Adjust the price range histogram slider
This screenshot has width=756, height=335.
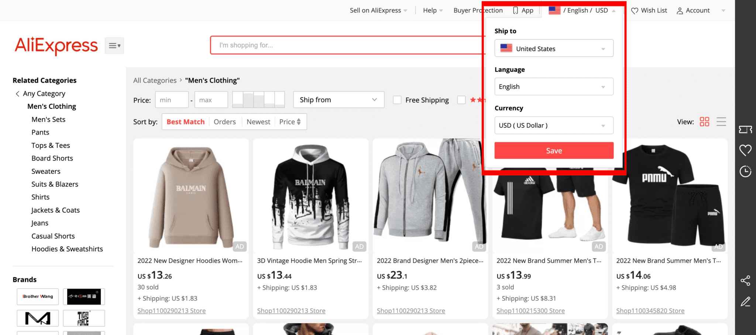pos(258,100)
